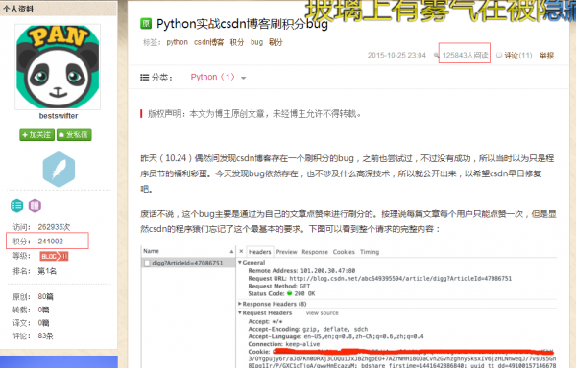Select the 积分 tag
The width and height of the screenshot is (576, 368).
(237, 42)
